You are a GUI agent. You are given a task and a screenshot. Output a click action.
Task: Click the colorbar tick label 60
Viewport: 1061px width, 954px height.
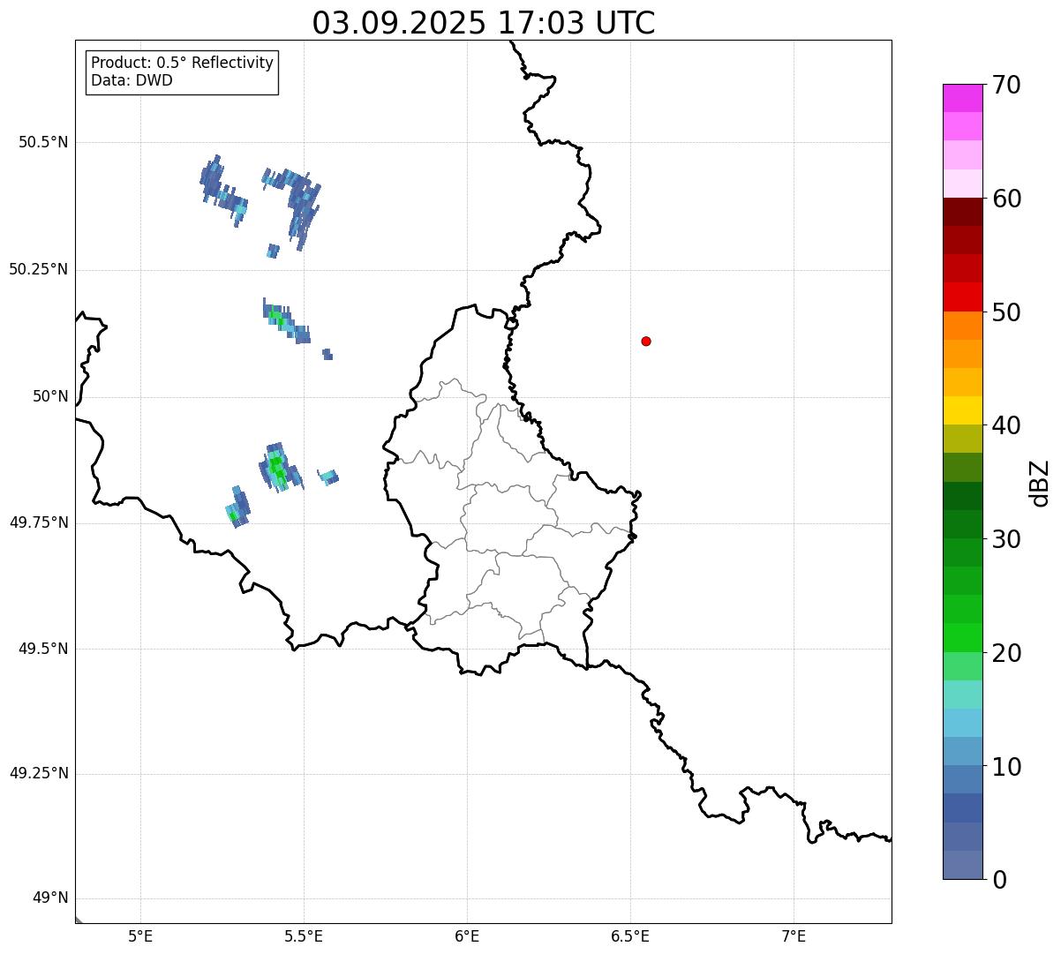click(1006, 199)
